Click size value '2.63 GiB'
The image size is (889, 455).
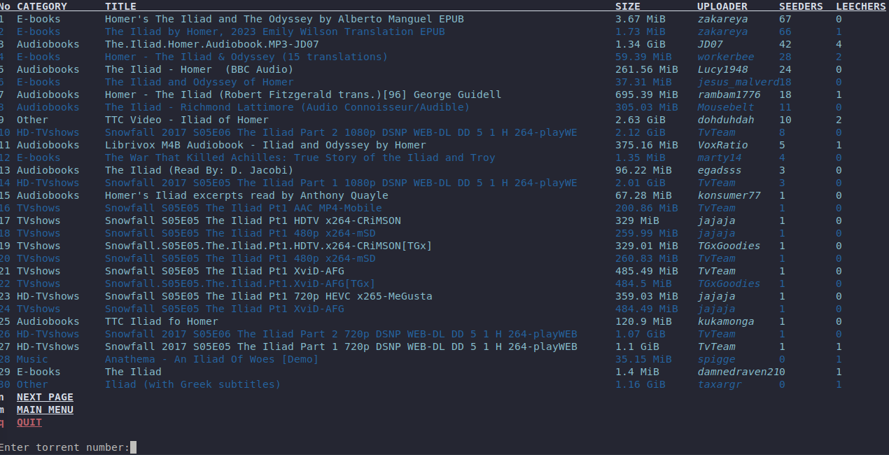(x=640, y=120)
